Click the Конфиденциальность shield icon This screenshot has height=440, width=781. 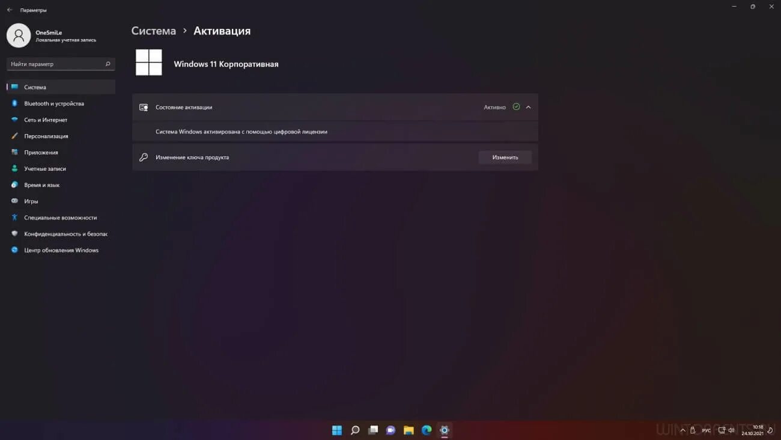pyautogui.click(x=15, y=233)
